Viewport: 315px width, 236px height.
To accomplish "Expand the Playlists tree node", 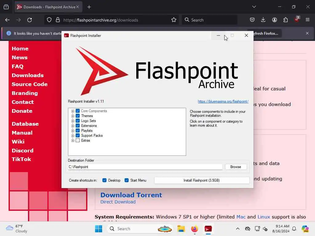I will [73, 131].
